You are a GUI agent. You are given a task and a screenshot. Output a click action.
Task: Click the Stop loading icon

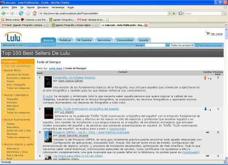pos(28,13)
